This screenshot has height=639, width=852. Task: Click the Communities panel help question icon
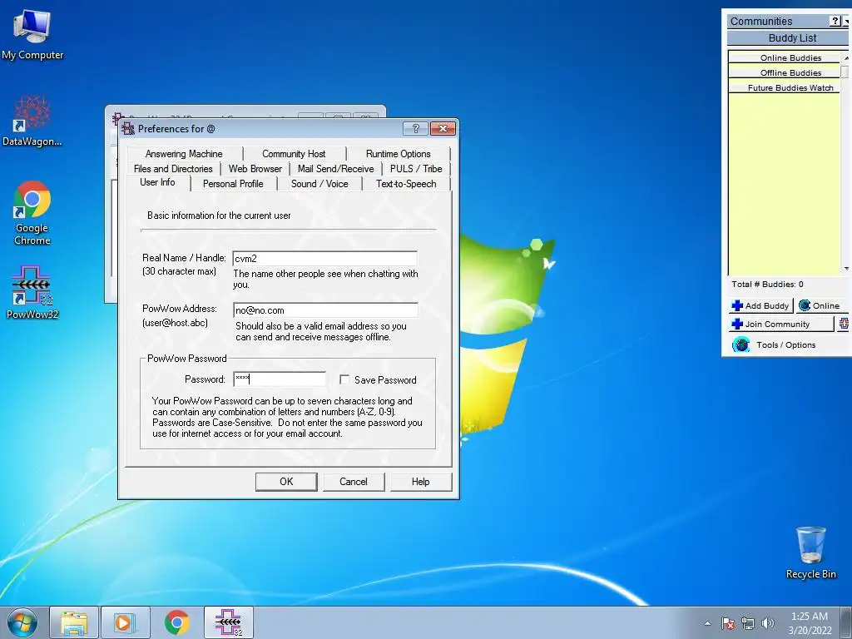(835, 21)
